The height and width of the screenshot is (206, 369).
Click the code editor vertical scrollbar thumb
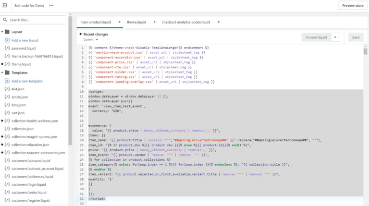[x=365, y=51]
